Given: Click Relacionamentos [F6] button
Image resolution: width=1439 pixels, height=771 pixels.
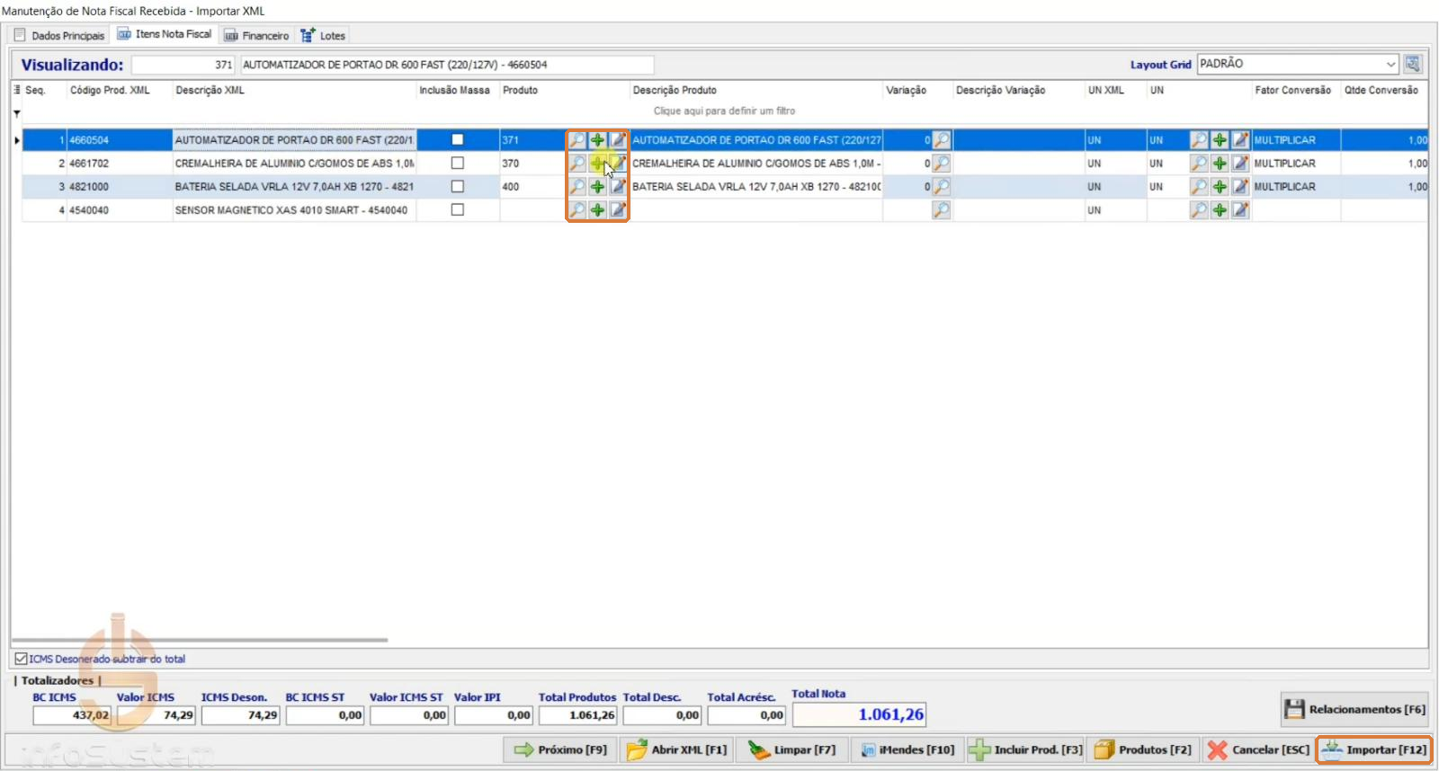Looking at the screenshot, I should click(1355, 709).
